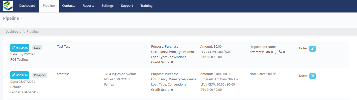Viewport: 357px width, 100px height.
Task: Open the Support page
Action: (127, 6)
